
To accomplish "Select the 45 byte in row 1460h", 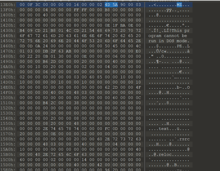I will tap(115, 46).
